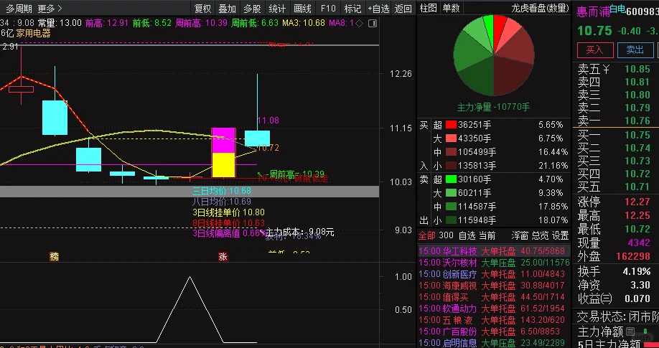Click the 张 marker under the magenta candle
The width and height of the screenshot is (659, 348).
tap(223, 256)
